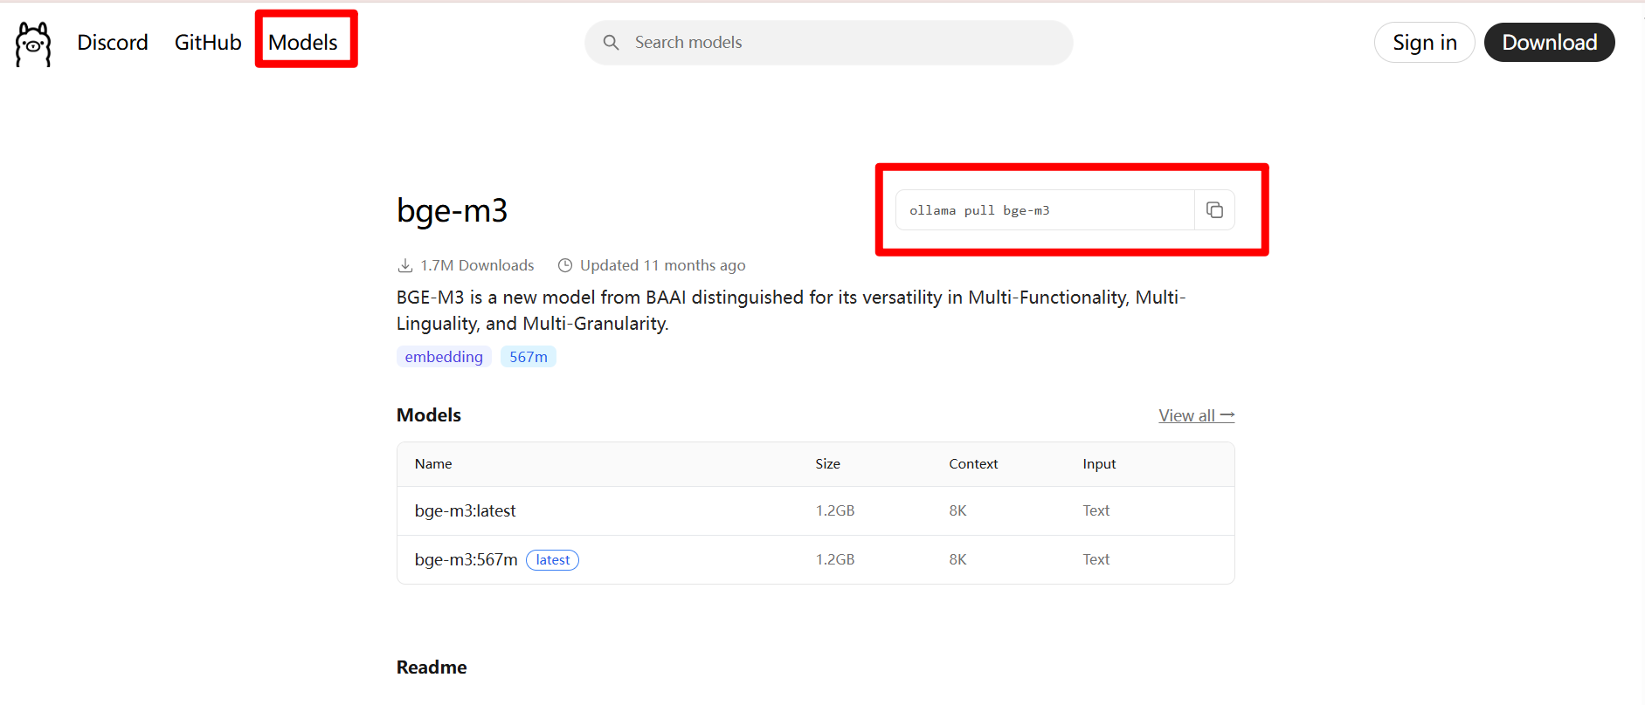
Task: Click the Input column header
Action: 1099,464
